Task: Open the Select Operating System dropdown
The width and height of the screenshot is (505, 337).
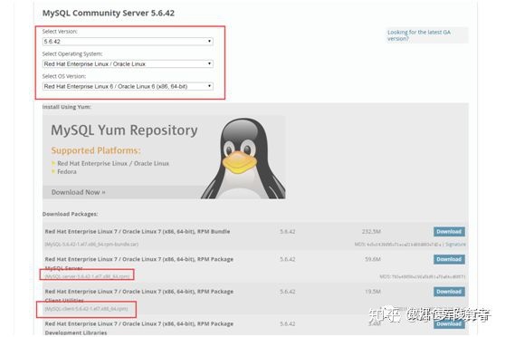Action: coord(128,63)
